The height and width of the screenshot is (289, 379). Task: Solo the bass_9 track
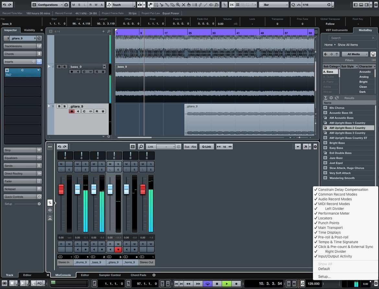click(x=64, y=67)
